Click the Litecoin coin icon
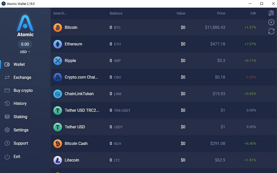The height and width of the screenshot is (173, 277). pos(57,160)
